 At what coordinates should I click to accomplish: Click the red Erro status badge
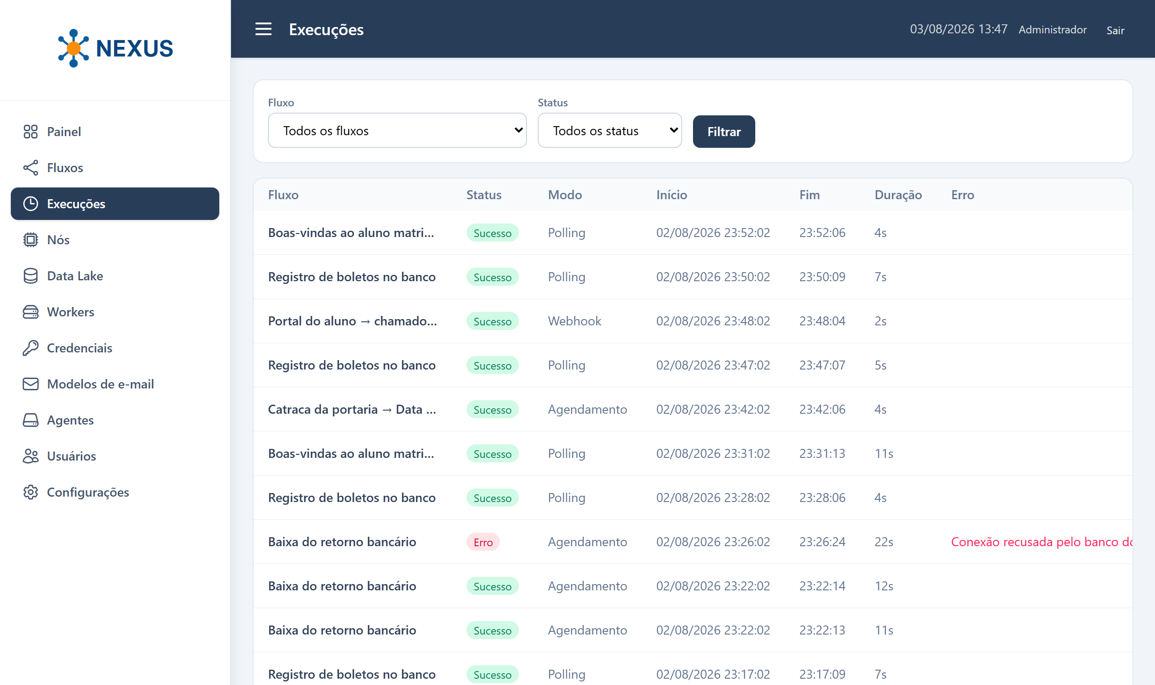pyautogui.click(x=483, y=542)
